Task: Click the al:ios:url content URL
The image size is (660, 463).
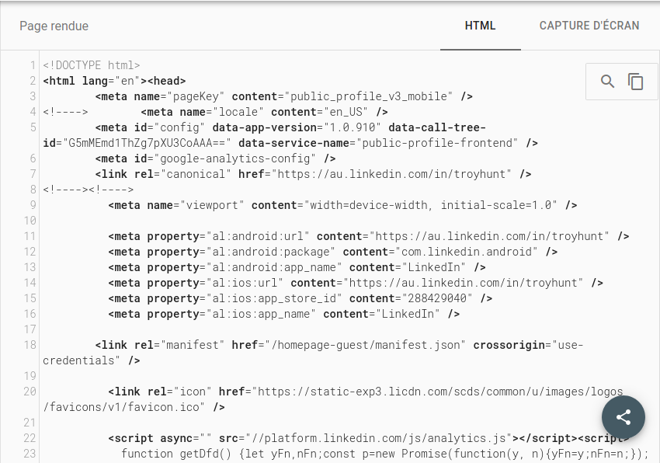Action: [x=463, y=283]
